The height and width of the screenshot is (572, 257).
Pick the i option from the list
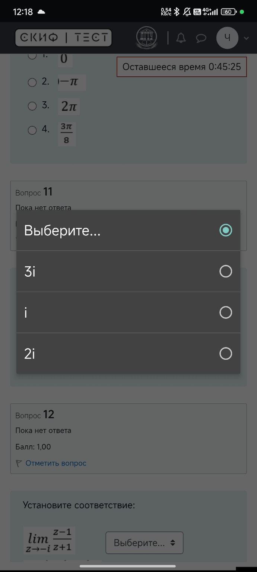point(128,312)
